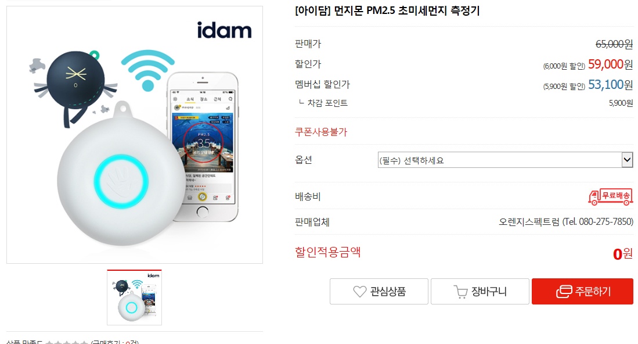Add item to wishlist with 관심상품
The width and height of the screenshot is (638, 344).
tap(379, 292)
